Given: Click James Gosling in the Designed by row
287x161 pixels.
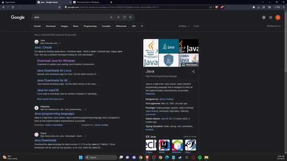Looking at the screenshot, I should pos(166,99).
